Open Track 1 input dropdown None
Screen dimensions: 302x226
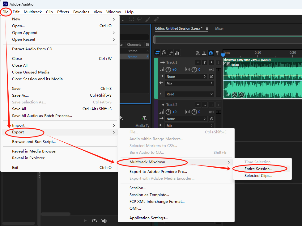186,77
